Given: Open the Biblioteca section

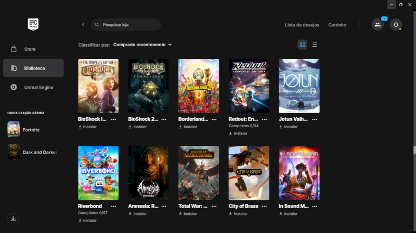Looking at the screenshot, I should coord(33,68).
